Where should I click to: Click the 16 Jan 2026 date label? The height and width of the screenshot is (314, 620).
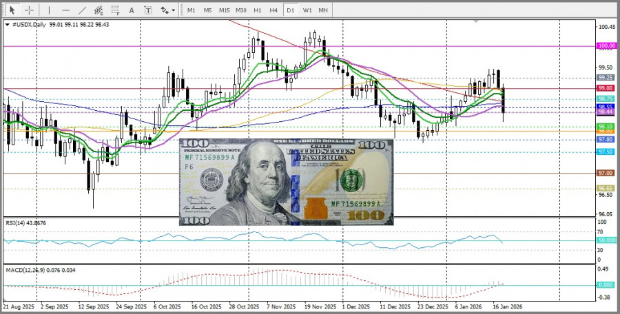coord(507,307)
